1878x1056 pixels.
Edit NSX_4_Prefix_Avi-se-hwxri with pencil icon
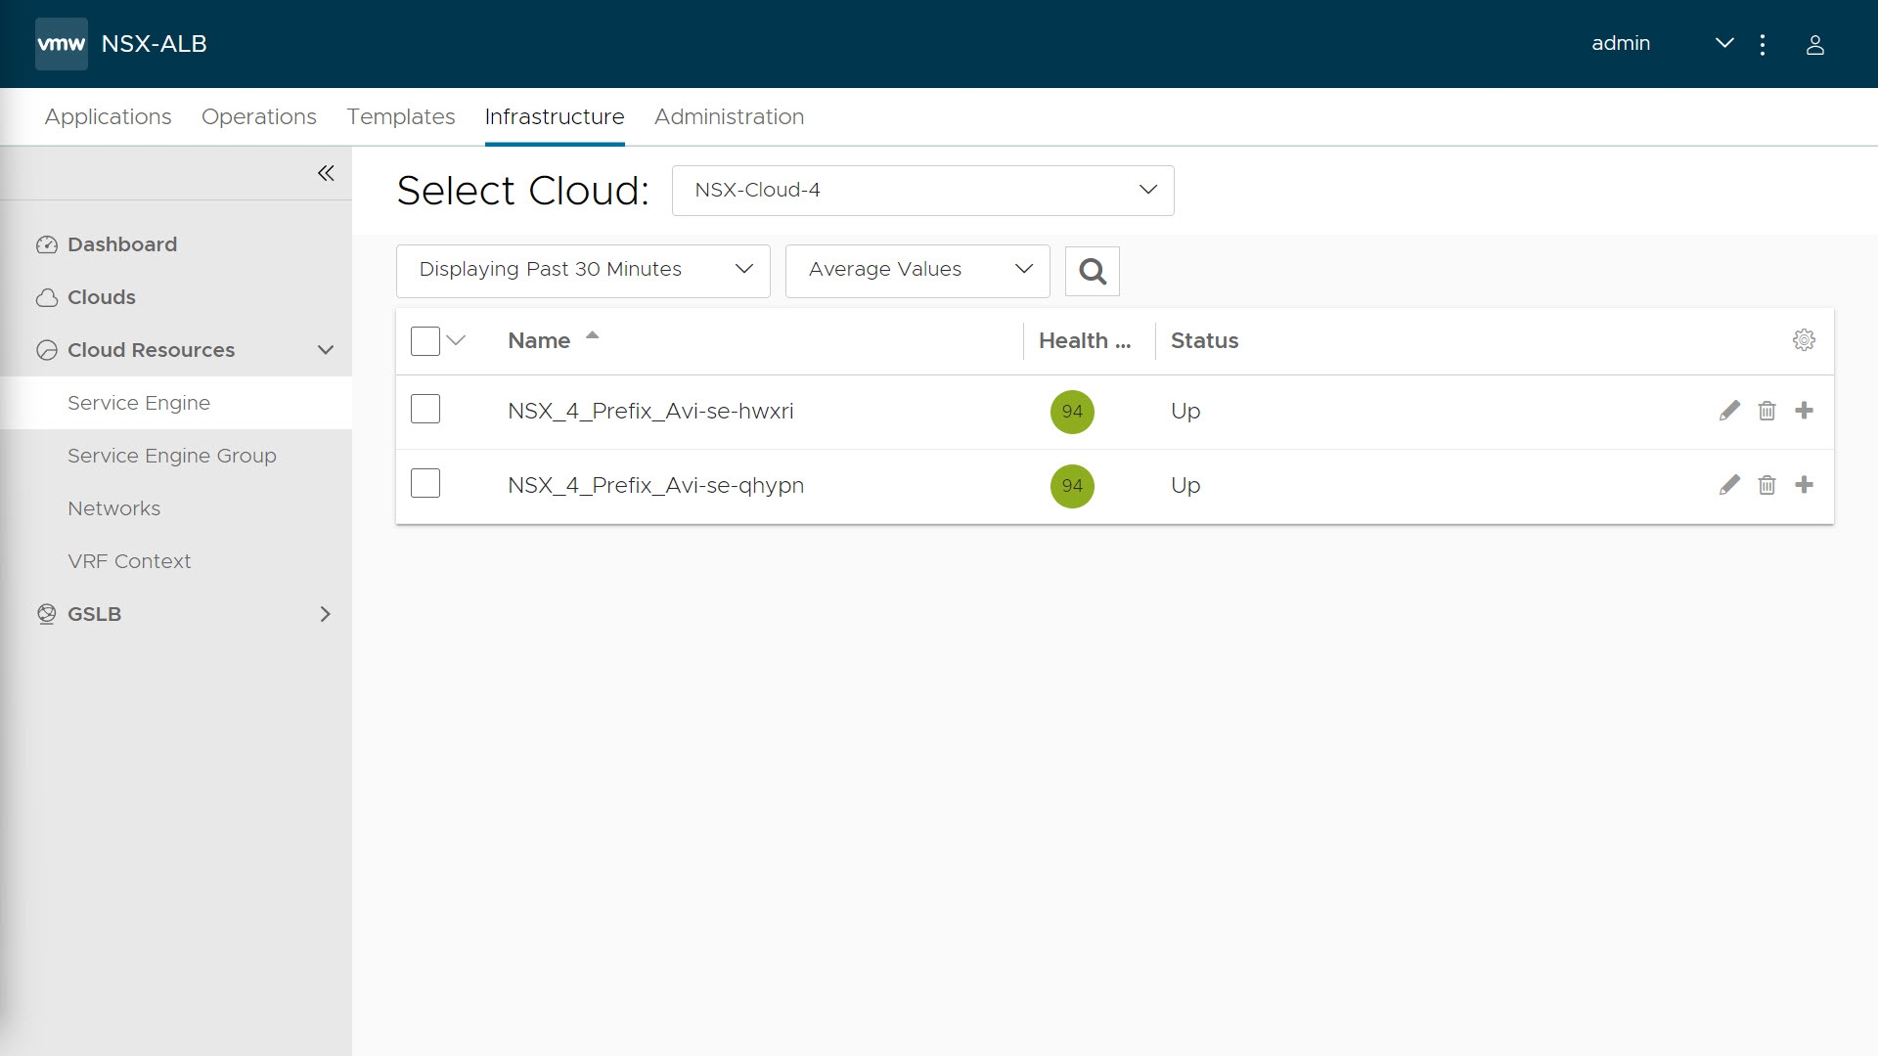tap(1729, 411)
